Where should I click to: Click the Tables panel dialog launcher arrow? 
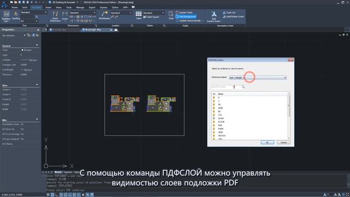(164, 26)
